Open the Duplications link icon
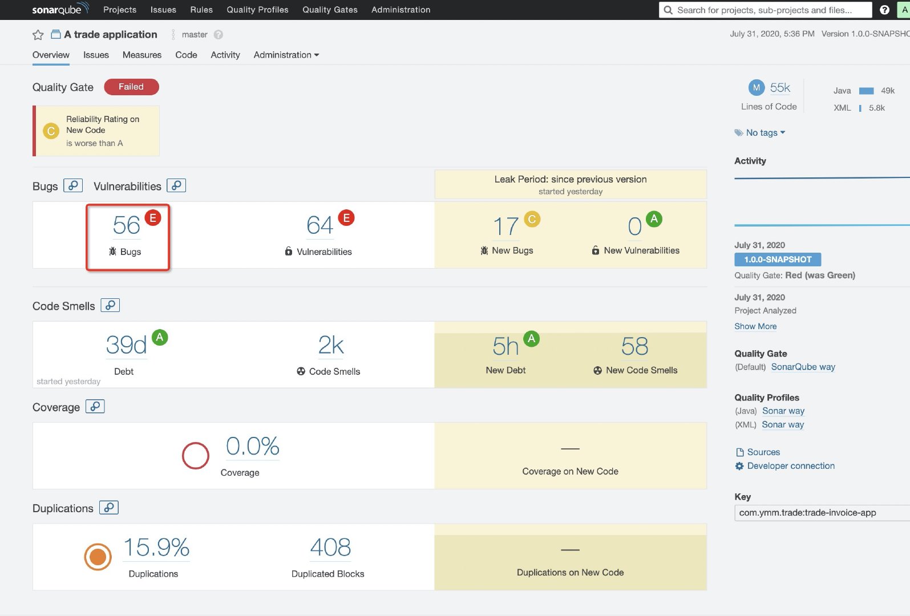Screen dimensions: 910x616 click(109, 507)
